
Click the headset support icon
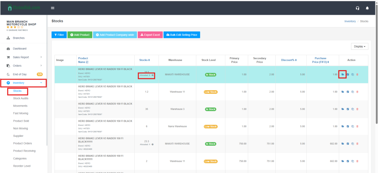pos(357,8)
